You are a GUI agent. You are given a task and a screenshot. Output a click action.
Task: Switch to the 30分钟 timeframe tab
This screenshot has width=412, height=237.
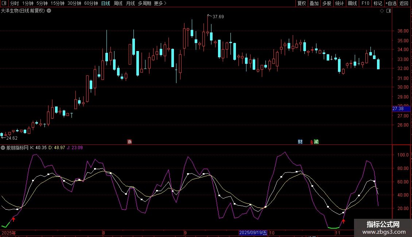tap(74, 3)
